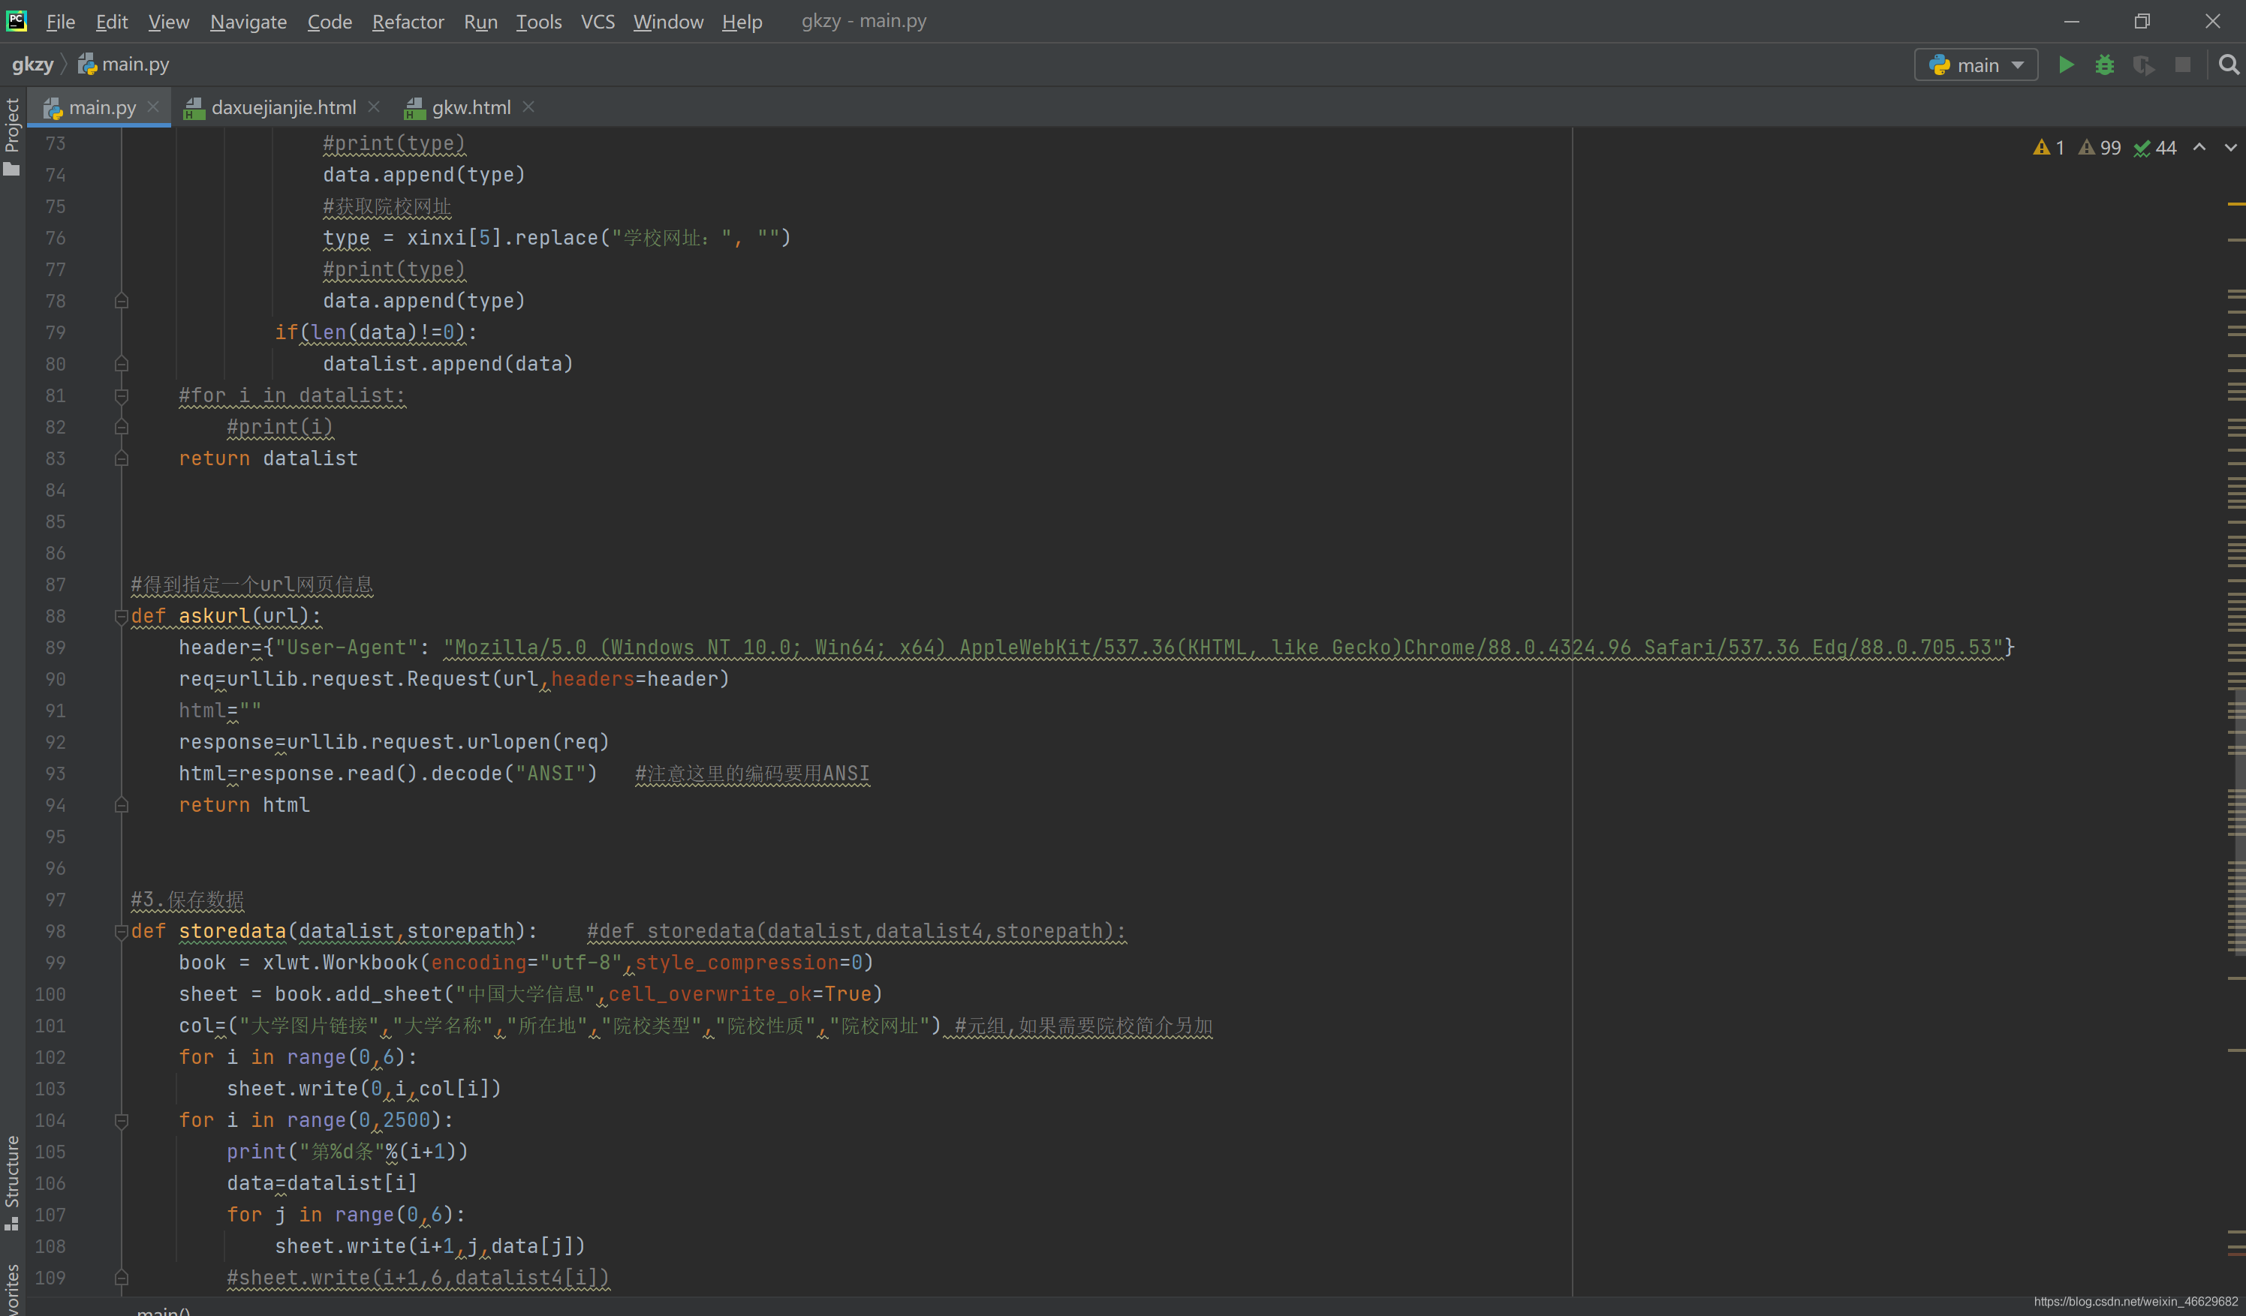The height and width of the screenshot is (1316, 2246).
Task: Run the main configuration
Action: (x=2065, y=65)
